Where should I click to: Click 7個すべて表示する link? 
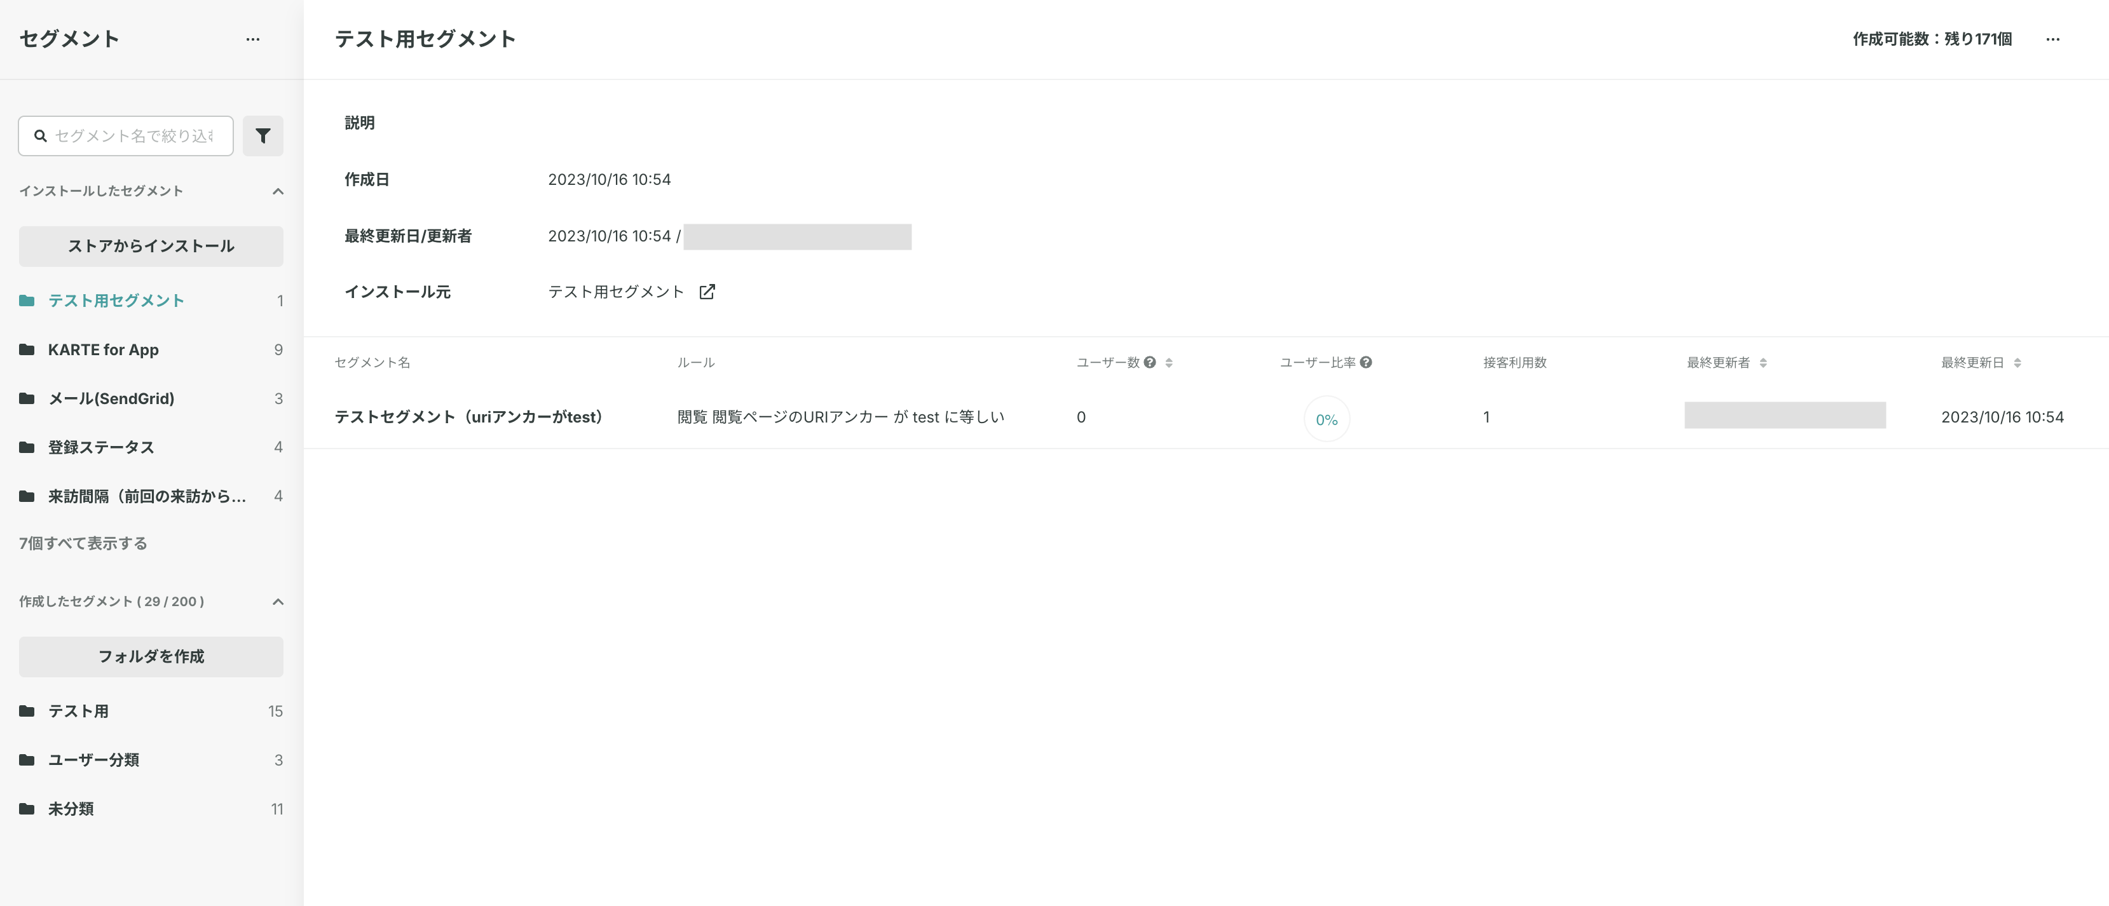[x=83, y=543]
